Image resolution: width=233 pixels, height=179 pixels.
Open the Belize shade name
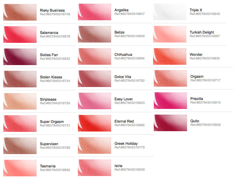click(x=119, y=32)
